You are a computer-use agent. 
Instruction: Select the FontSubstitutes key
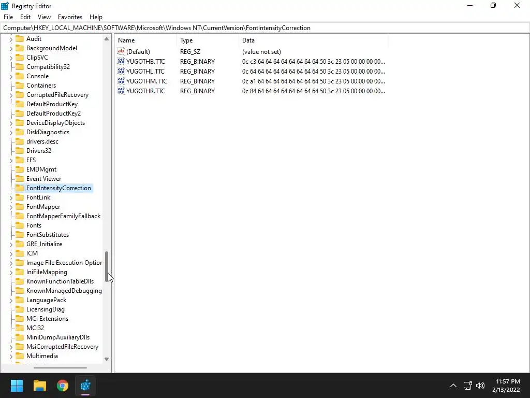(48, 235)
